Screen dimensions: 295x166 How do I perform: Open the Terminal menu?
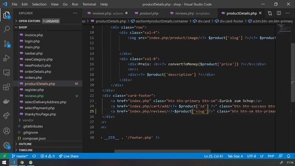tap(89, 4)
